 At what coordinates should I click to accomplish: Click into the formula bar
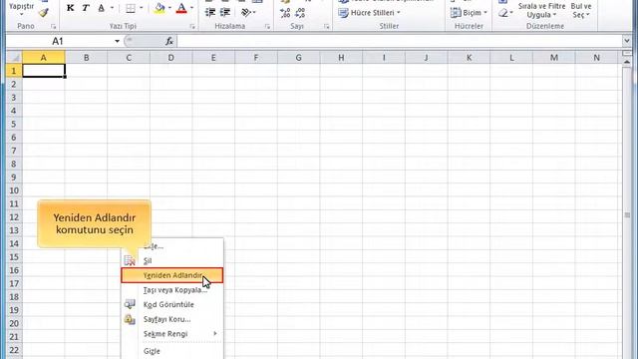pyautogui.click(x=401, y=41)
